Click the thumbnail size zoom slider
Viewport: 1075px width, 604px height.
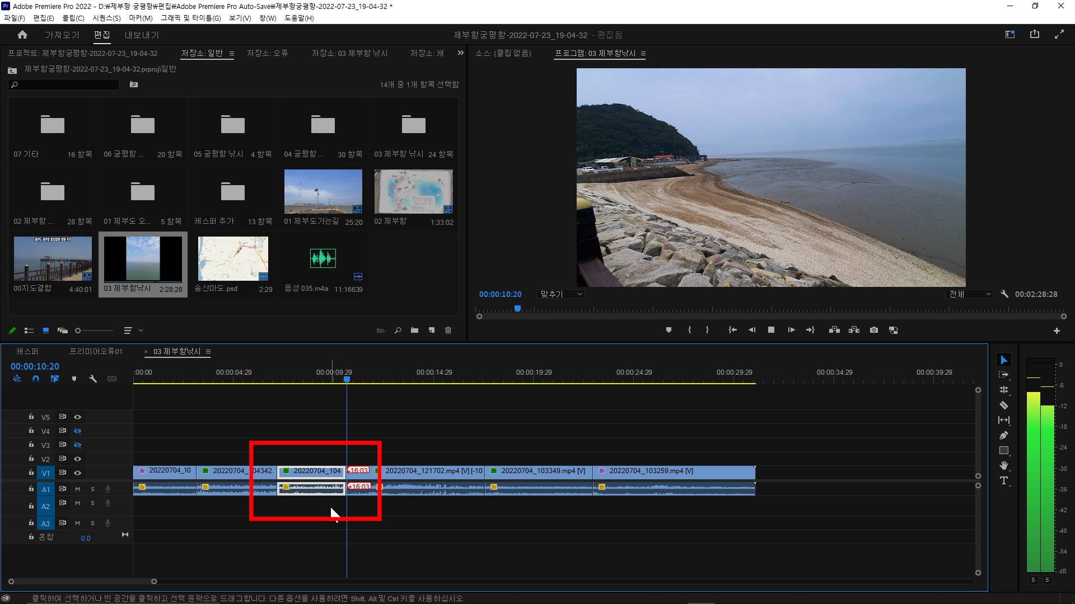(78, 331)
